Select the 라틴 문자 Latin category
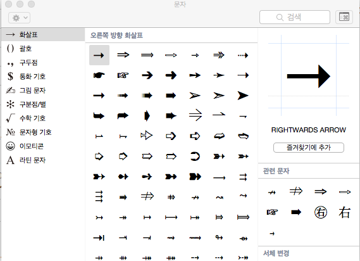360x261 pixels. pos(43,160)
